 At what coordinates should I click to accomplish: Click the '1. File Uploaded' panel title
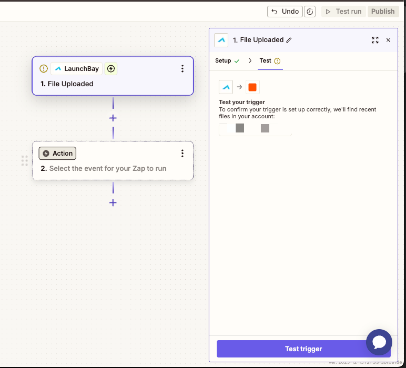(x=258, y=40)
